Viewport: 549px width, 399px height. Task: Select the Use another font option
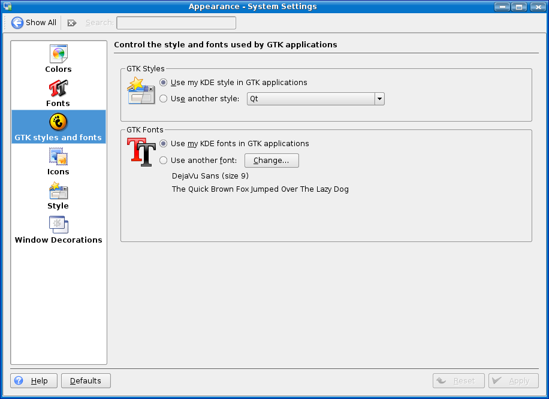point(164,161)
